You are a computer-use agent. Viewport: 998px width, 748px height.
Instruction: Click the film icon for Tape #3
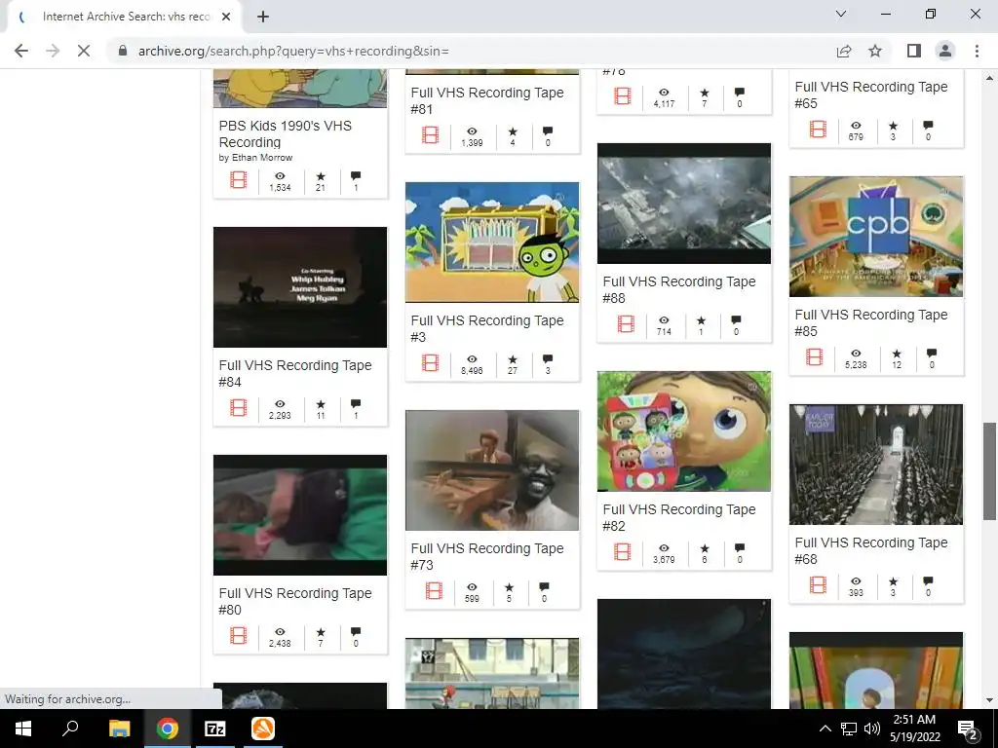[431, 362]
